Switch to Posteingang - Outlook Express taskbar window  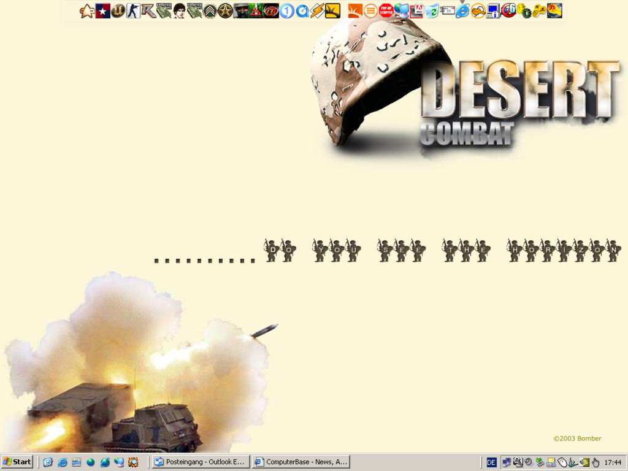coord(201,462)
